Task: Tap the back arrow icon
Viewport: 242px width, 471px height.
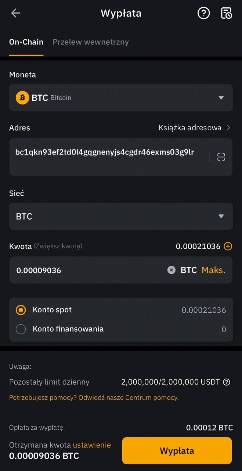Action: tap(15, 13)
